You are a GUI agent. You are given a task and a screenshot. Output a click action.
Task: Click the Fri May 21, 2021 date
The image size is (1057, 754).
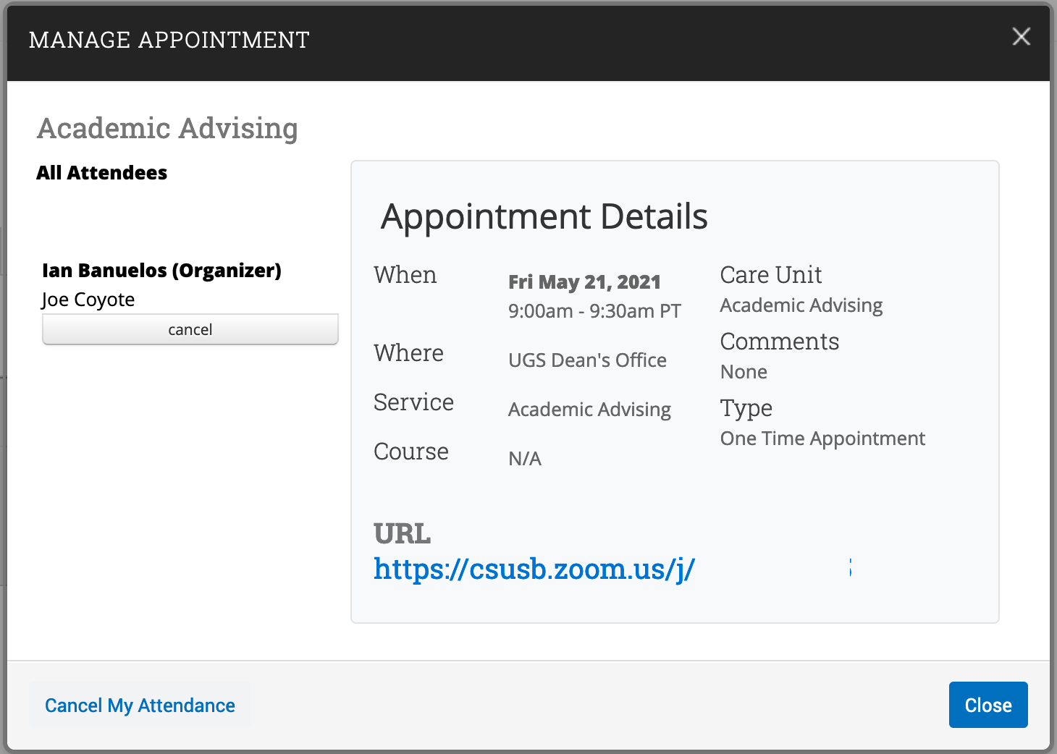[584, 281]
